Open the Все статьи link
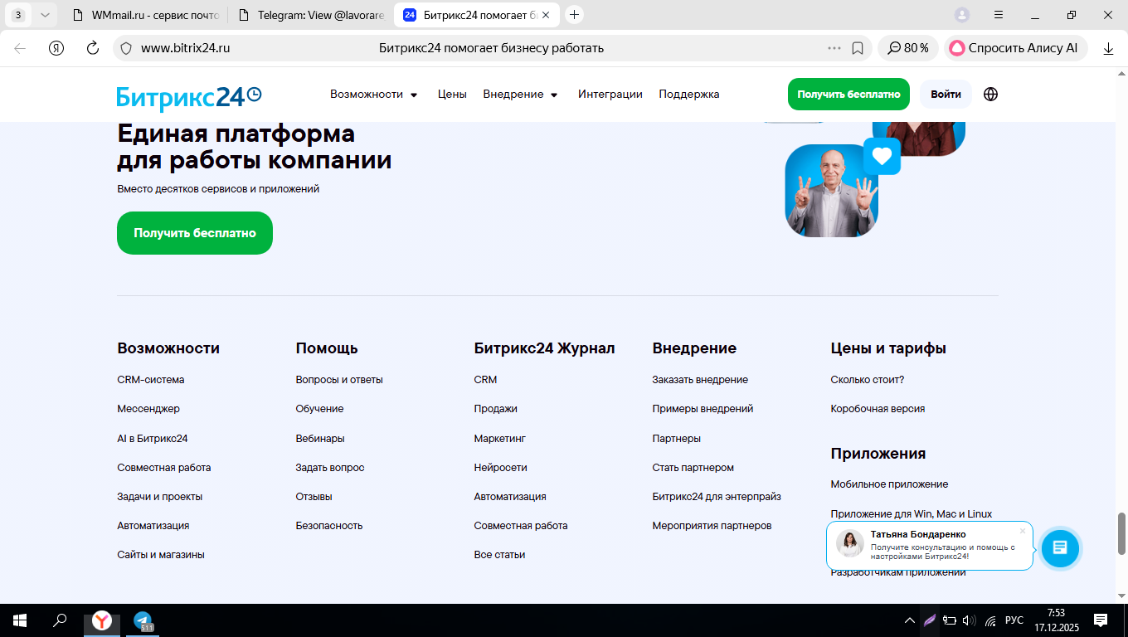The width and height of the screenshot is (1128, 637). [499, 555]
